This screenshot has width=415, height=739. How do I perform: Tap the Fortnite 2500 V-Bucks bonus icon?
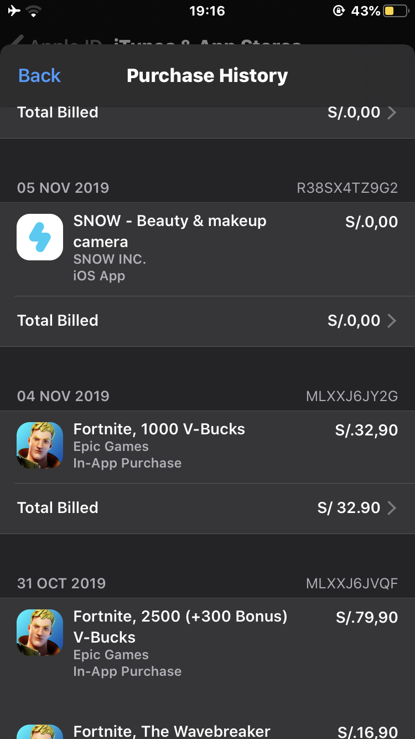tap(40, 633)
